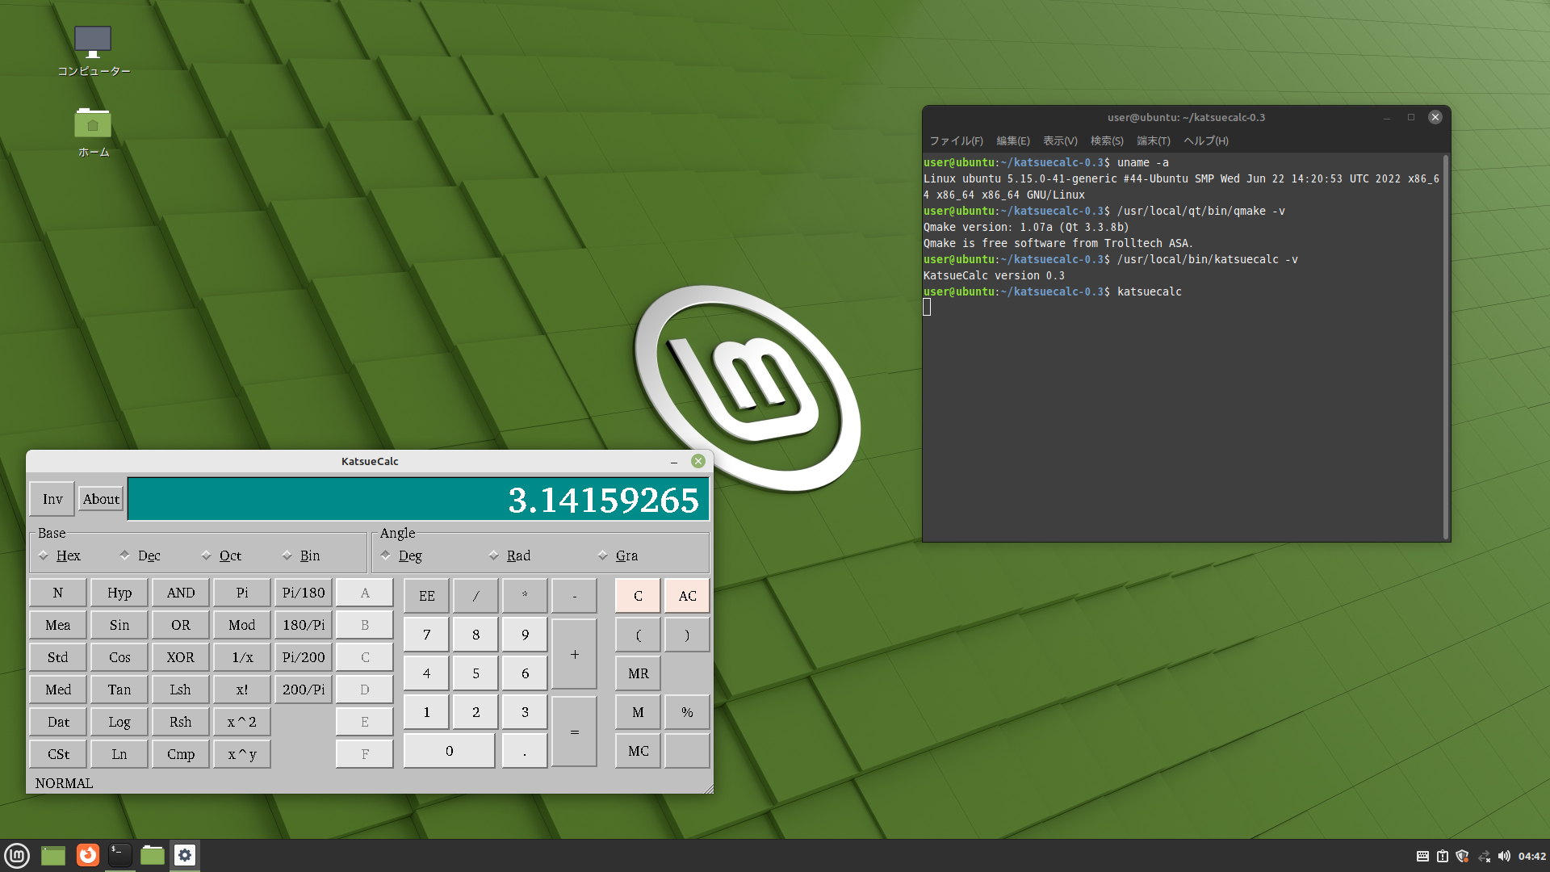Select the Gra angle radio button
Image resolution: width=1550 pixels, height=872 pixels.
click(618, 555)
